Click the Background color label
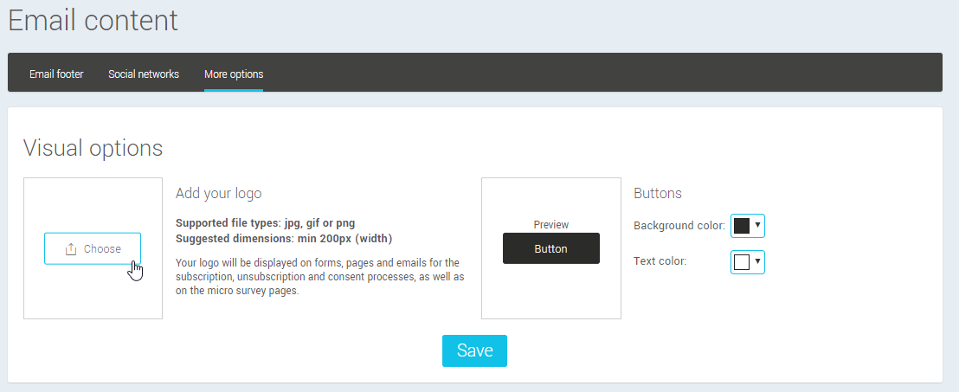This screenshot has width=959, height=392. click(x=679, y=226)
